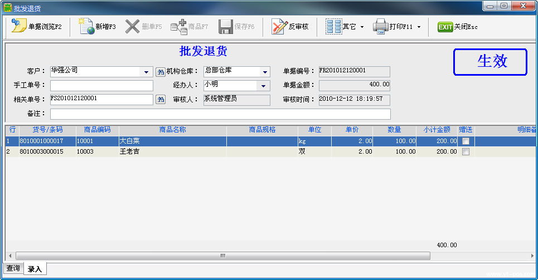Click the kg unit cell
This screenshot has height=280, width=538.
314,141
